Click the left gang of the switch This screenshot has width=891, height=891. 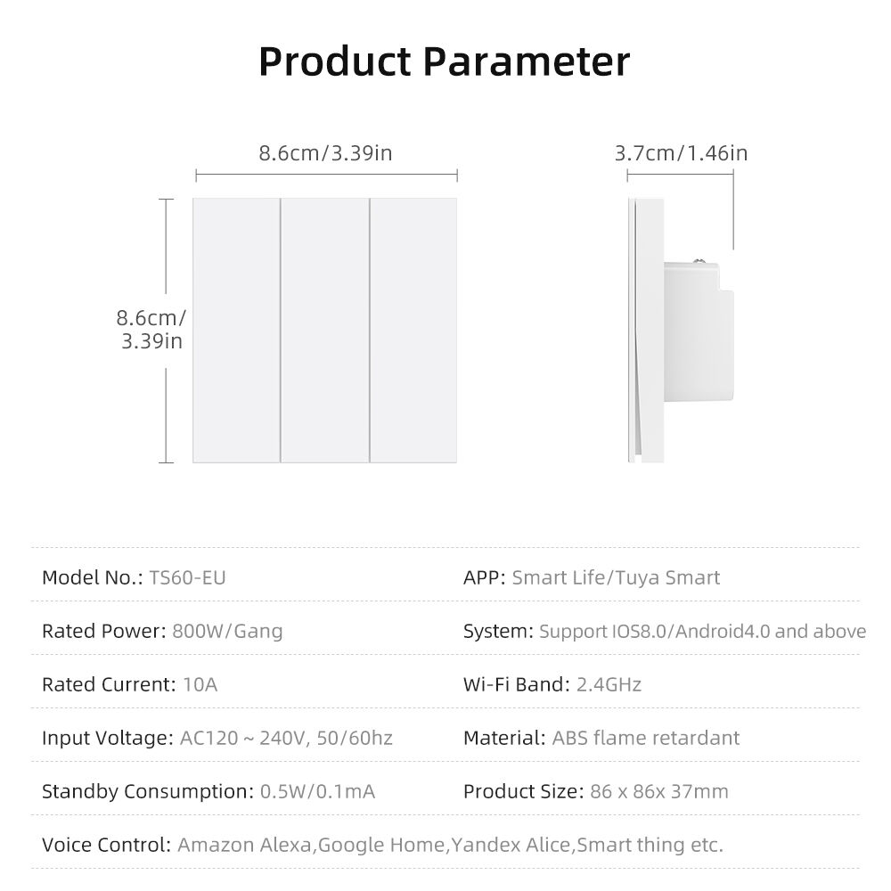[236, 330]
